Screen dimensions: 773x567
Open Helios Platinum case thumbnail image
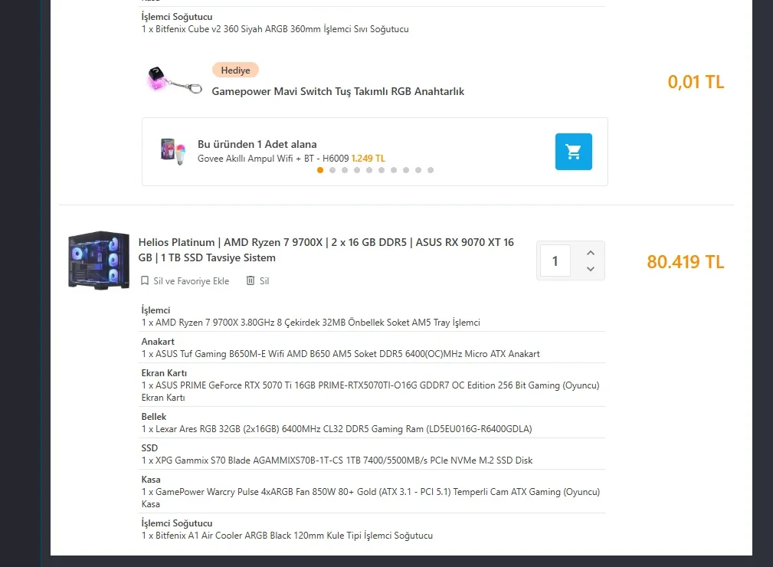tap(99, 260)
